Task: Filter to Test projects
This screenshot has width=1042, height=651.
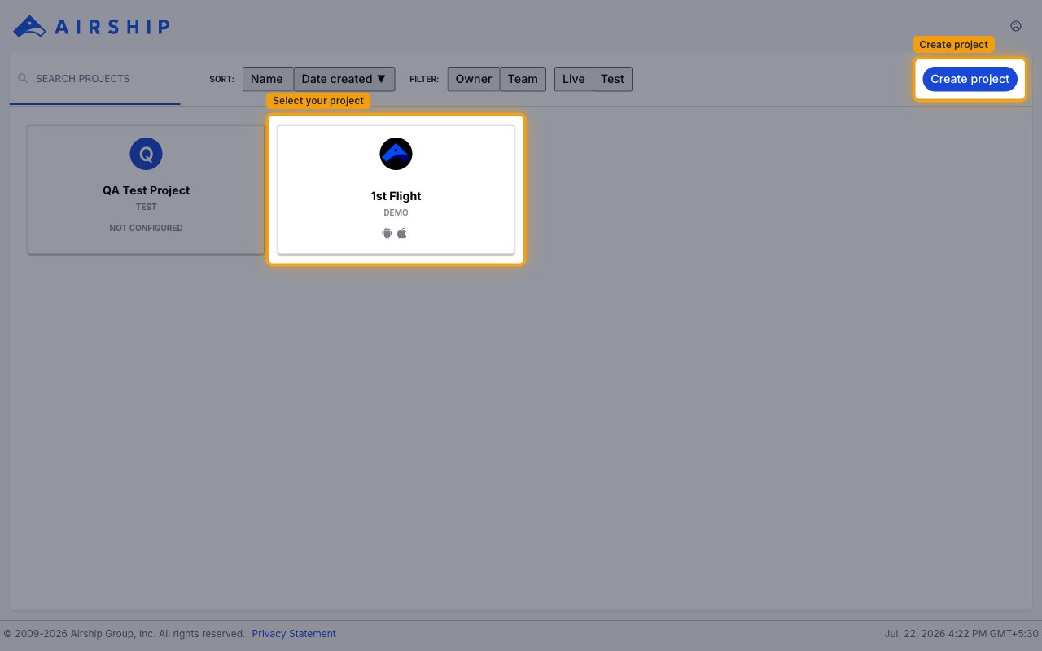Action: 612,79
